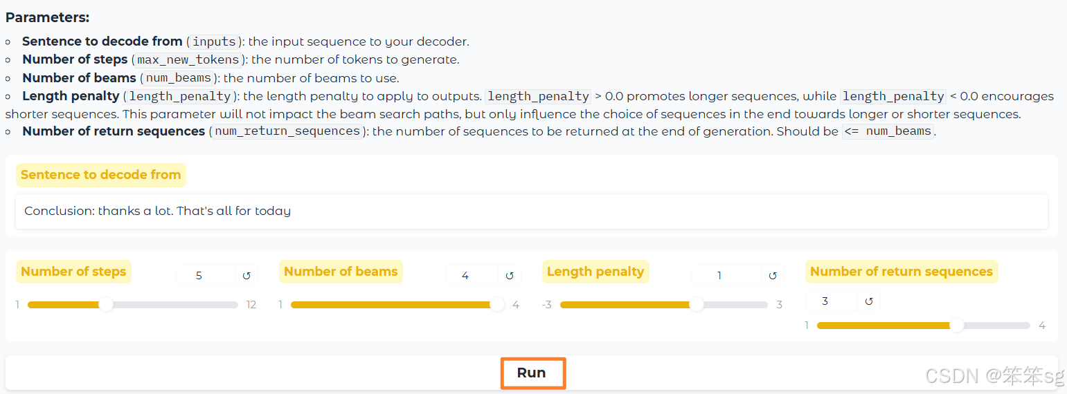1067x394 pixels.
Task: Click the yellow 'Number of steps' label
Action: pyautogui.click(x=73, y=272)
